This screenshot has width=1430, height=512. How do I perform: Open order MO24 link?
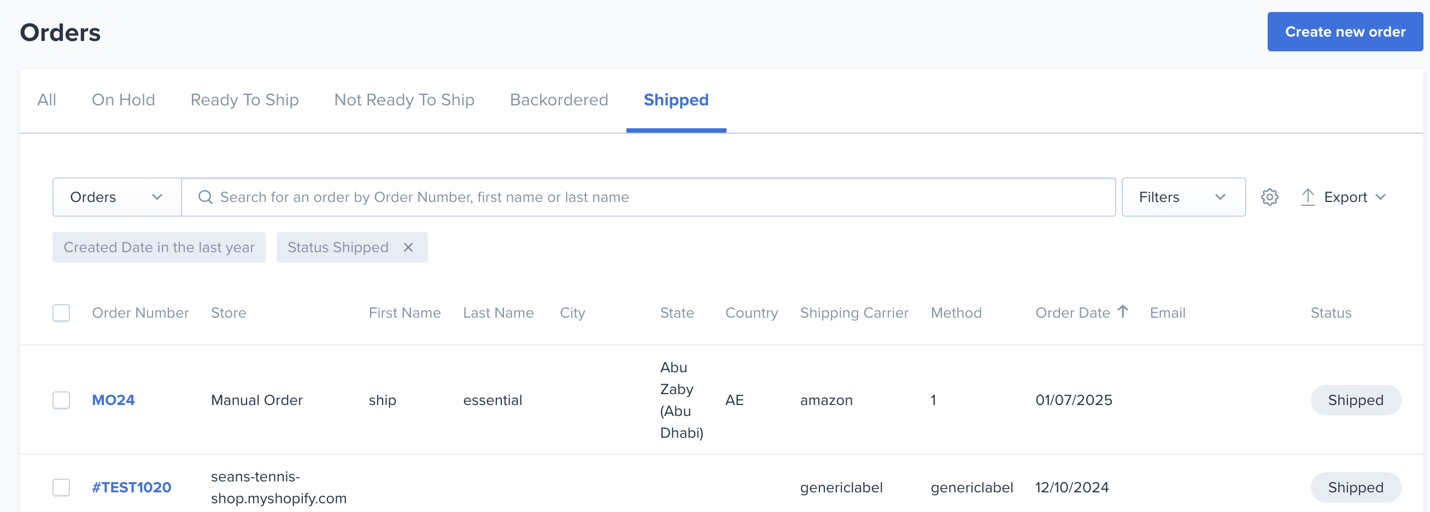113,400
